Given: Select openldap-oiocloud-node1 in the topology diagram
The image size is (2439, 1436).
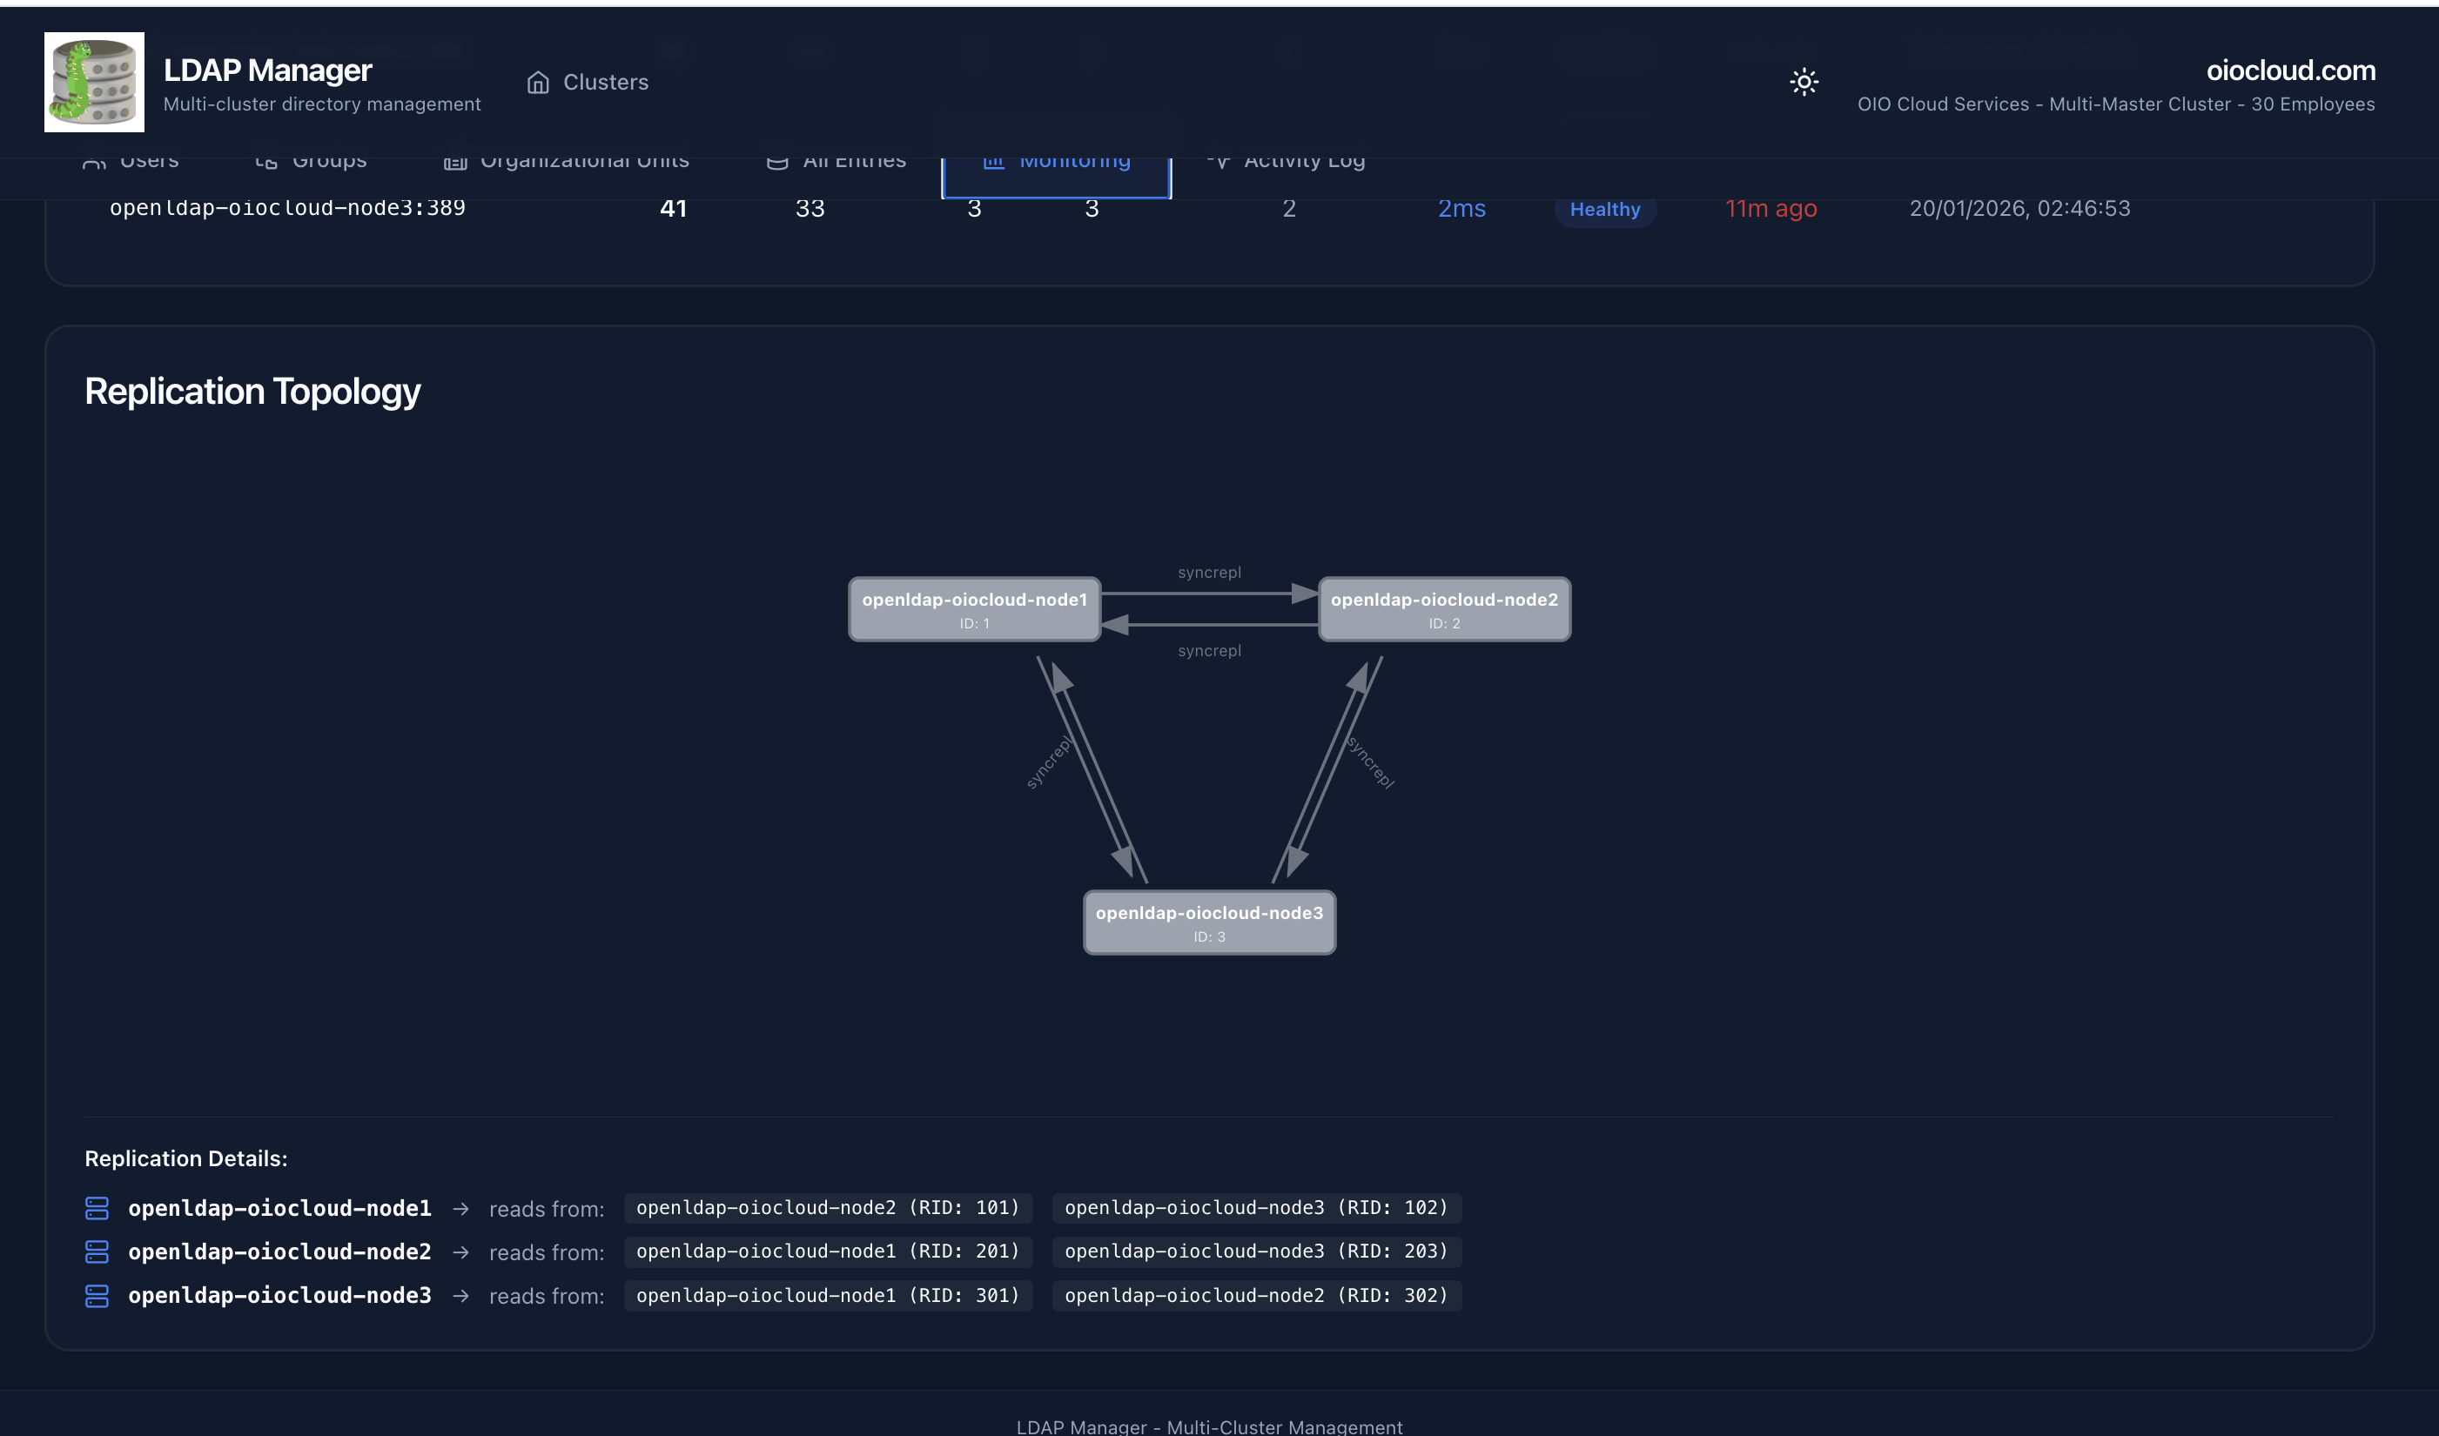Looking at the screenshot, I should (x=975, y=608).
